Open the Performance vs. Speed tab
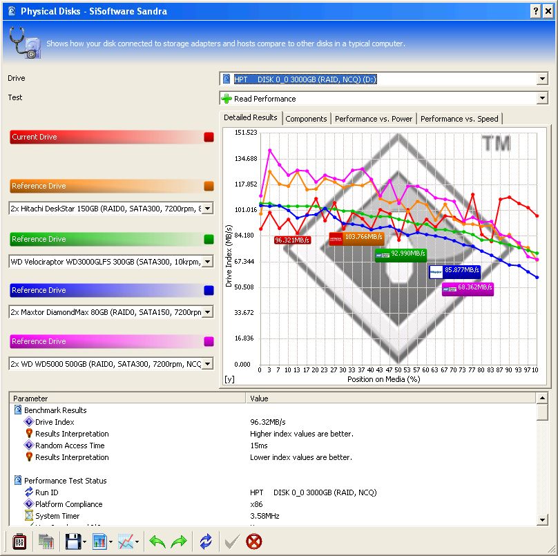The width and height of the screenshot is (558, 556). 459,119
